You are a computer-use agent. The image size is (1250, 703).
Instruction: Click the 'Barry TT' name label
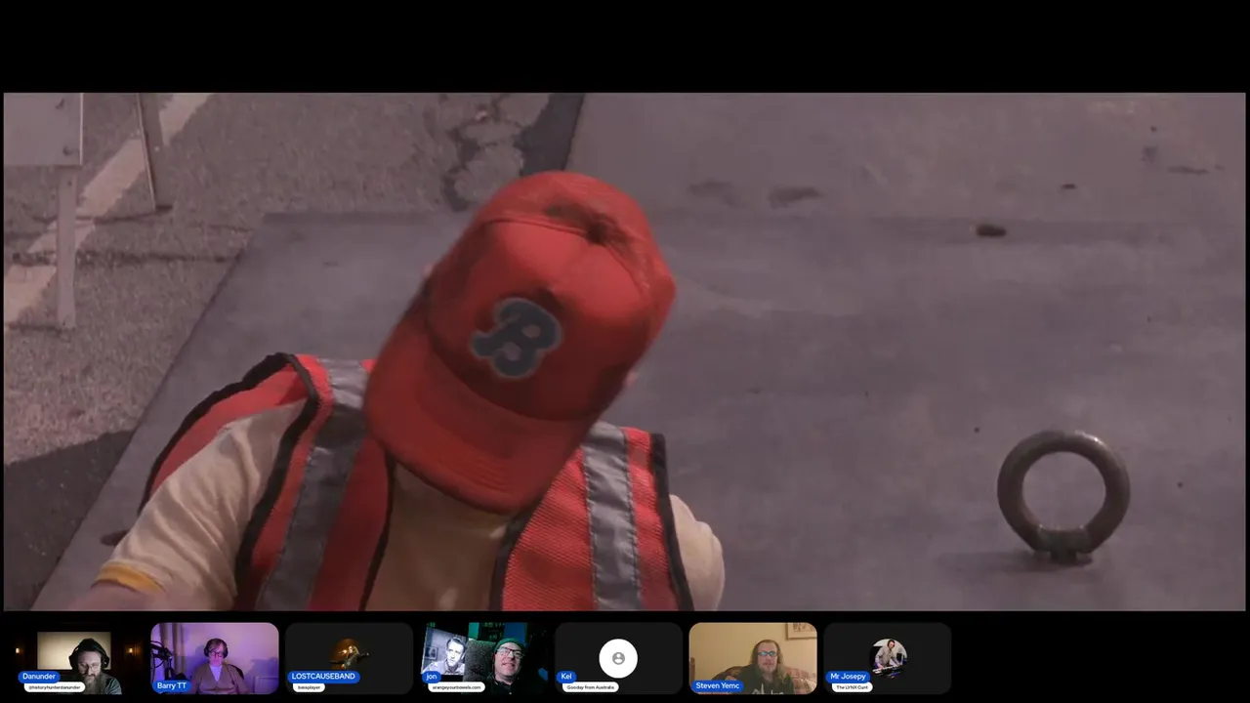[x=172, y=685]
